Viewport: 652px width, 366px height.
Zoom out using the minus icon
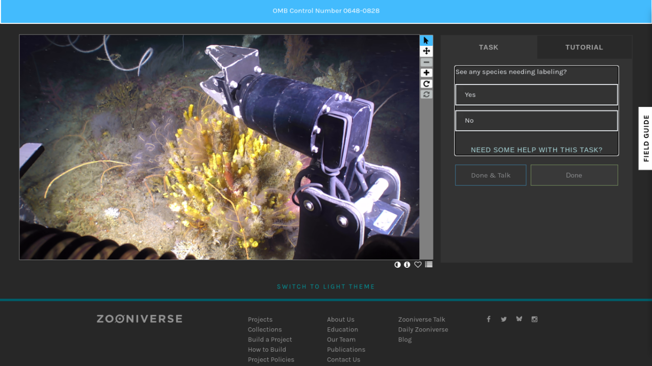[x=426, y=62]
